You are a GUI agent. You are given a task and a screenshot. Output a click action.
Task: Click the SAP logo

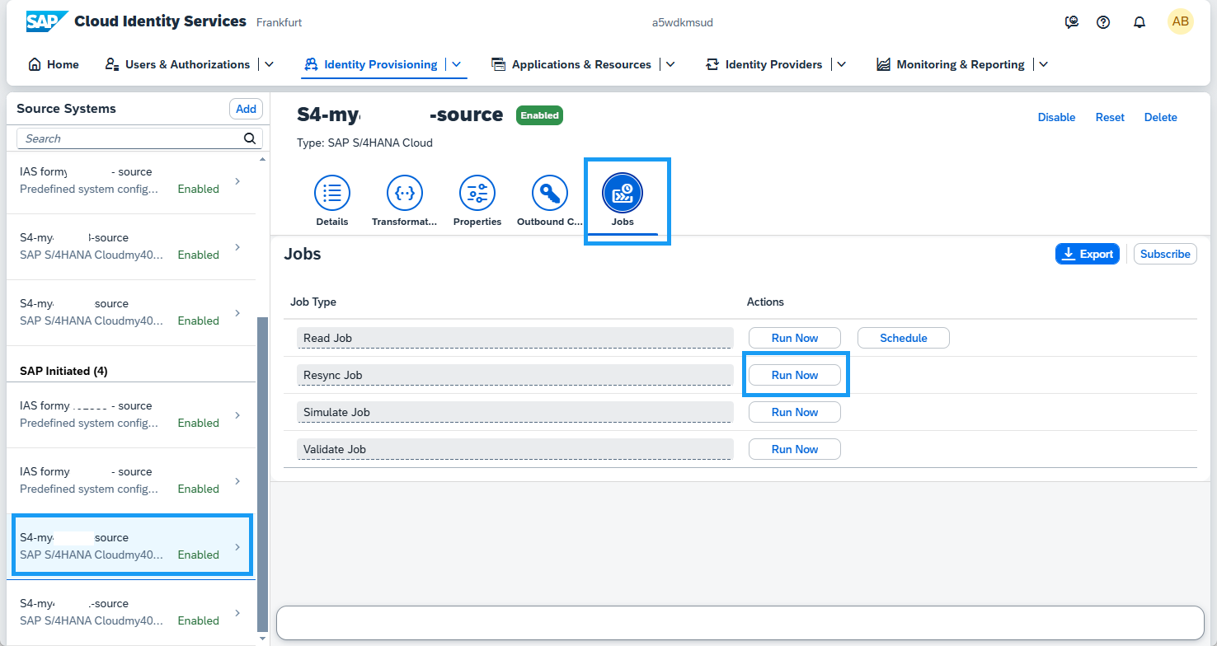[46, 21]
